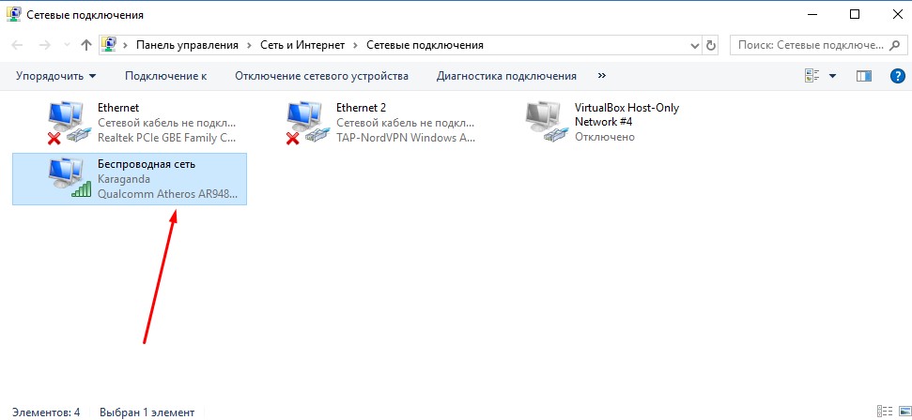Select the Ethernet 2 adapter icon
The width and height of the screenshot is (912, 420).
pos(307,123)
